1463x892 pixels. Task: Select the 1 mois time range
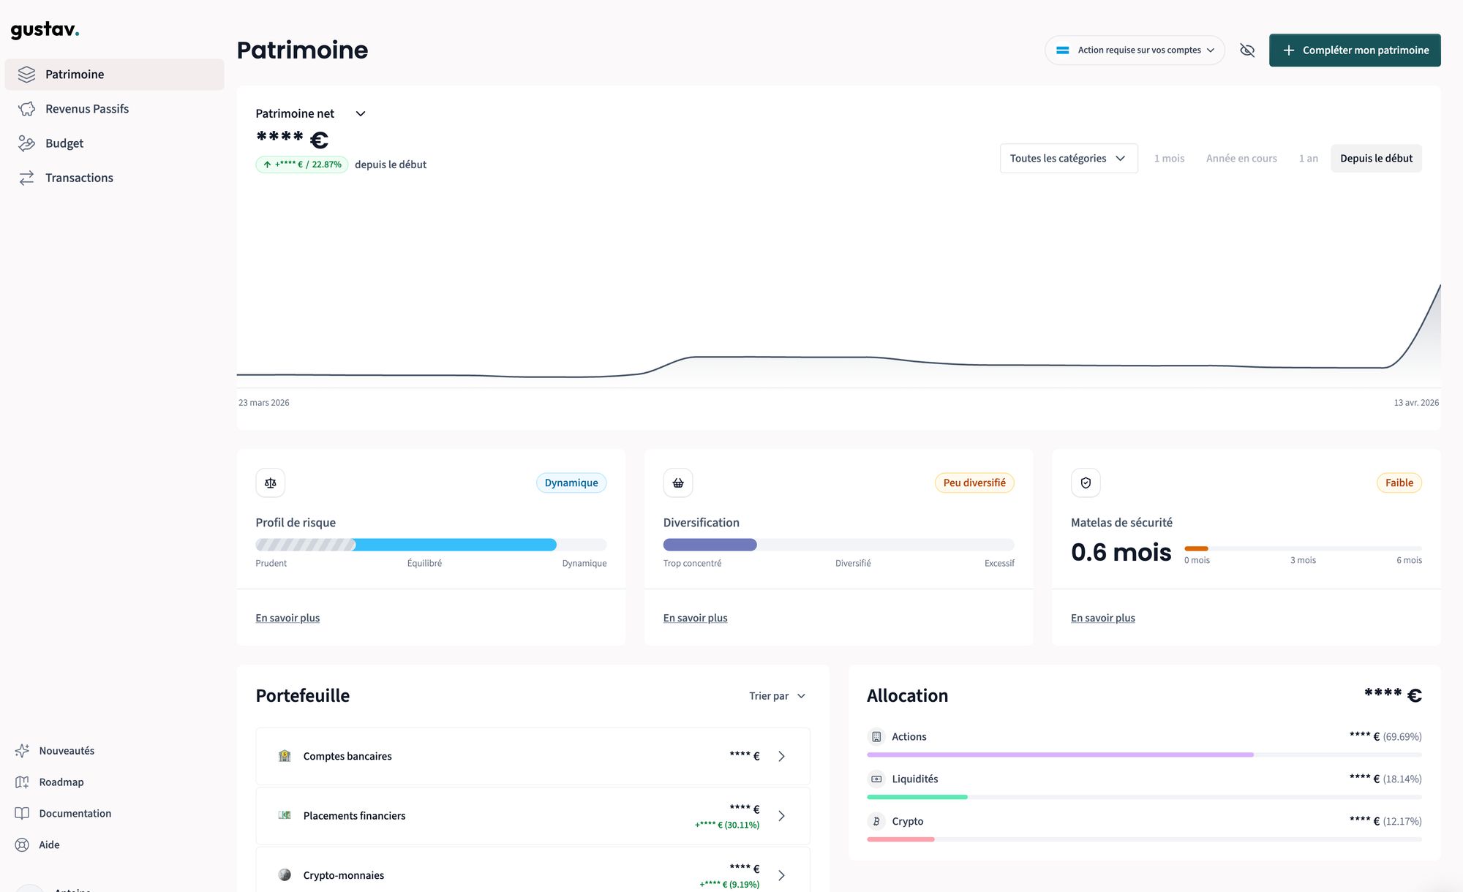1169,159
